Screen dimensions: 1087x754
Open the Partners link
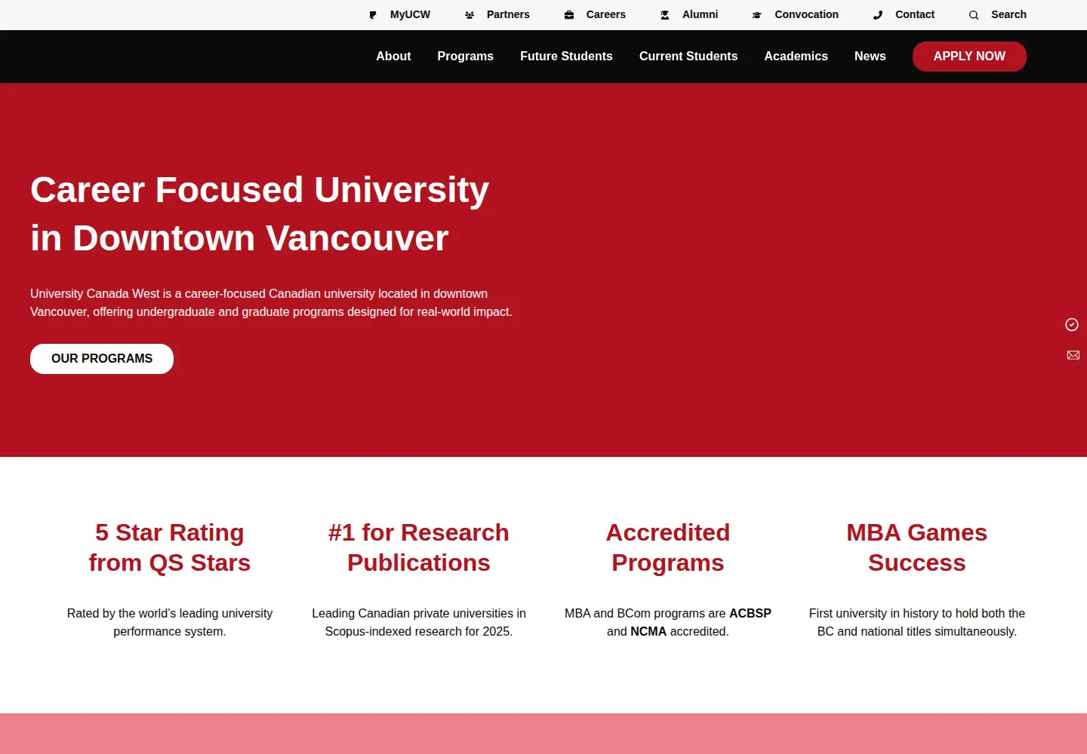(x=508, y=14)
